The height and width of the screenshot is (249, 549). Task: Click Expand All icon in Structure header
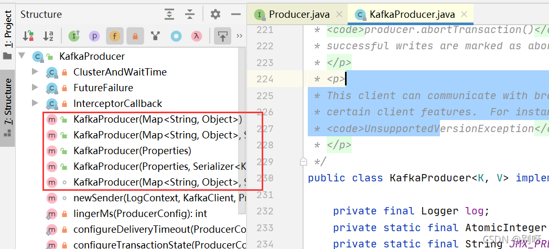tap(169, 14)
